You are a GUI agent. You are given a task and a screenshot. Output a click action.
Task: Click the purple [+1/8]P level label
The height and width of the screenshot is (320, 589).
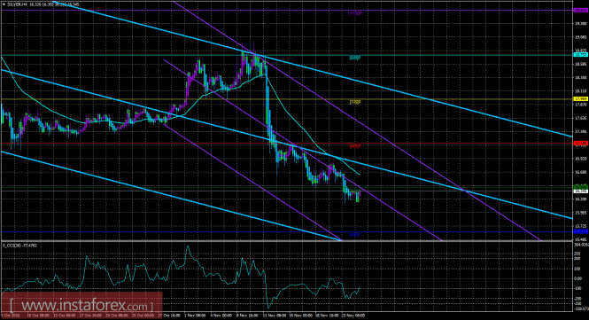click(x=355, y=13)
